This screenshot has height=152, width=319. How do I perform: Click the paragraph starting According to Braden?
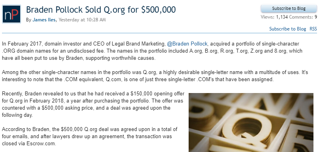click(x=90, y=136)
